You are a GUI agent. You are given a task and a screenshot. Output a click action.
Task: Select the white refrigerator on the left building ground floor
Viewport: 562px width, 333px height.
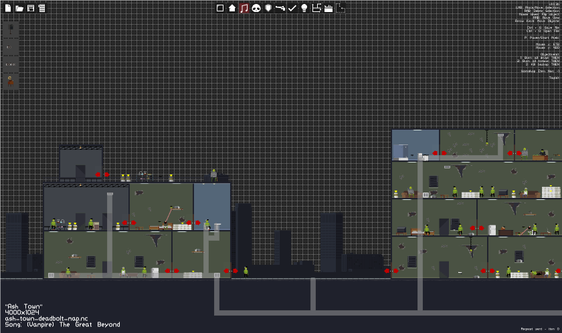pyautogui.click(x=155, y=273)
